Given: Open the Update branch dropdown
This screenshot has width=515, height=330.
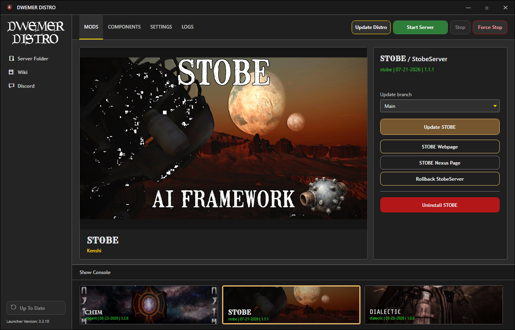Looking at the screenshot, I should [440, 106].
